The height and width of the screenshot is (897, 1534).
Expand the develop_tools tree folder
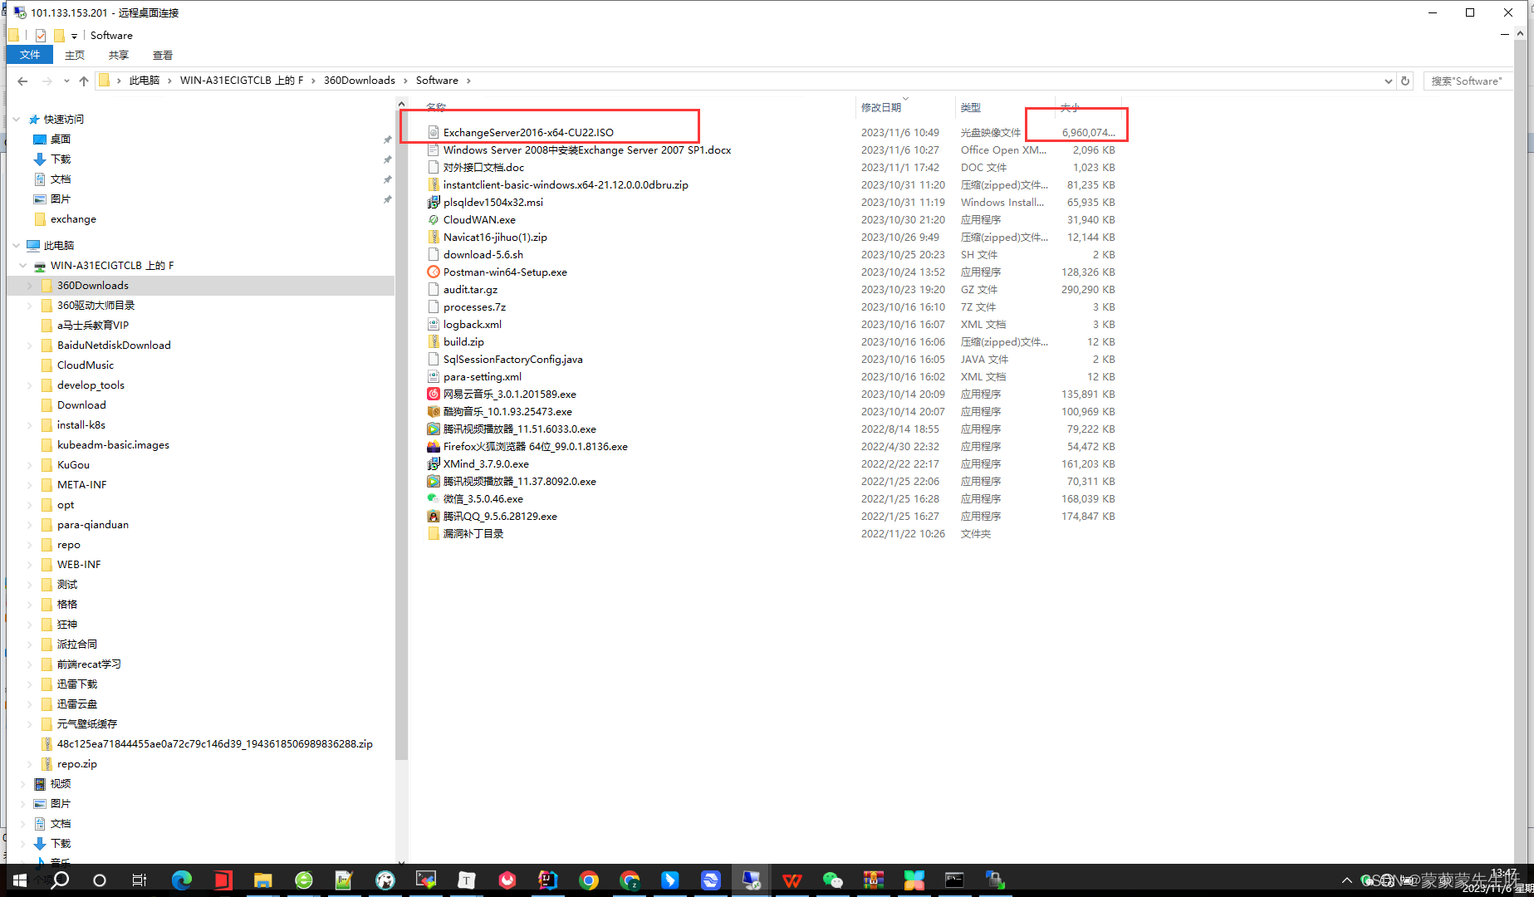tap(30, 385)
